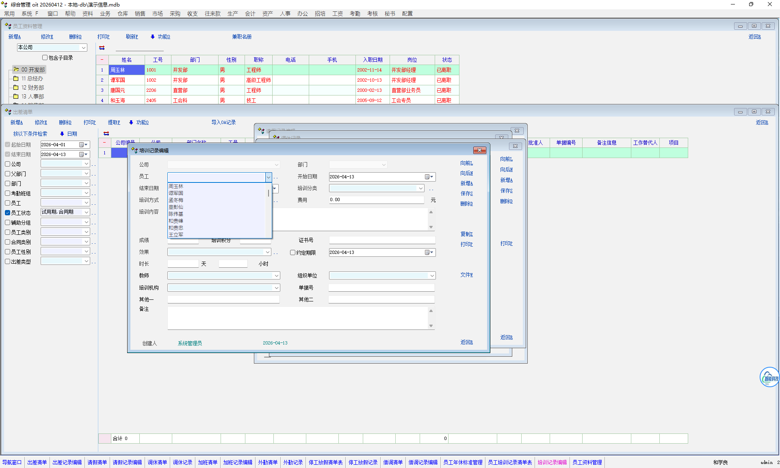
Task: Open calendar picker for 起始日期 field
Action: pyautogui.click(x=83, y=145)
